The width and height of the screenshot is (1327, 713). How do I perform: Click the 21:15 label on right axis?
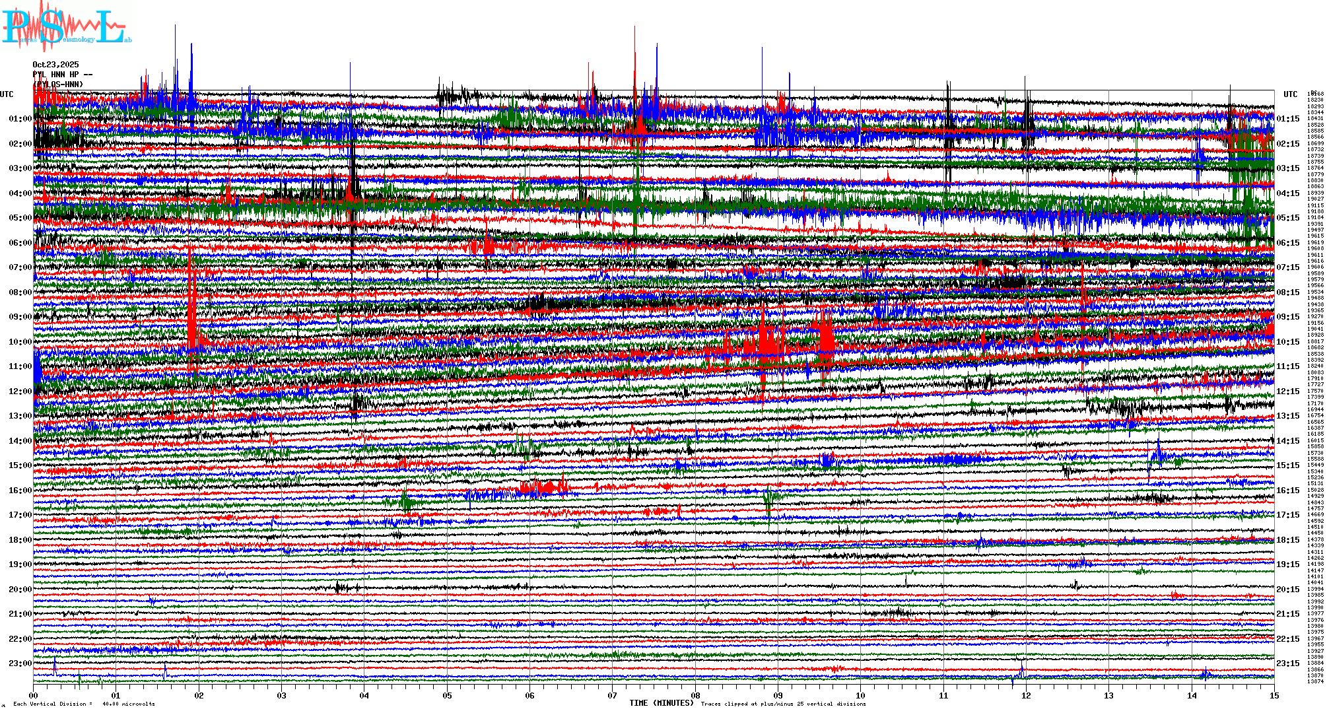click(1287, 614)
